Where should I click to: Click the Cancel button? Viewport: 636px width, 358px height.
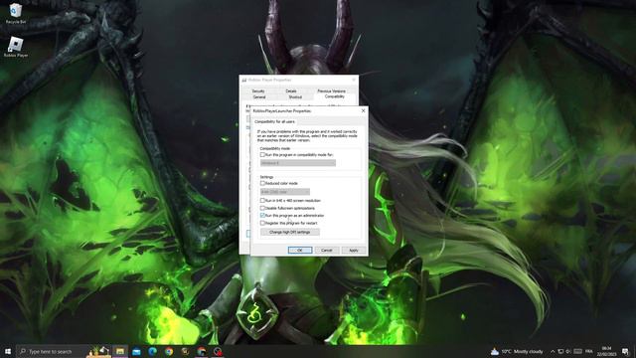pos(327,250)
